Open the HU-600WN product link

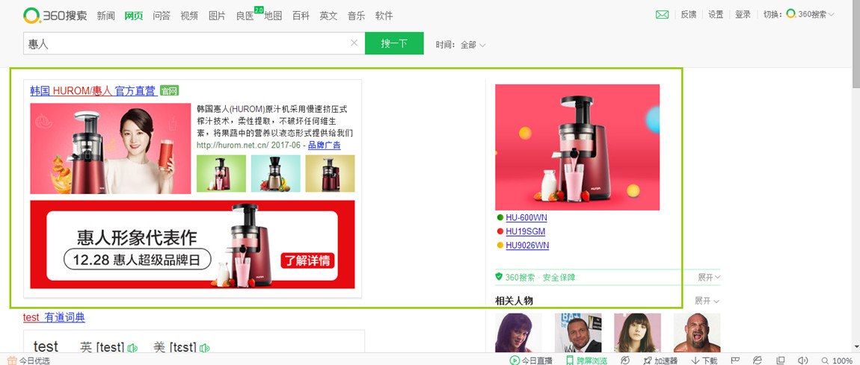pyautogui.click(x=526, y=218)
